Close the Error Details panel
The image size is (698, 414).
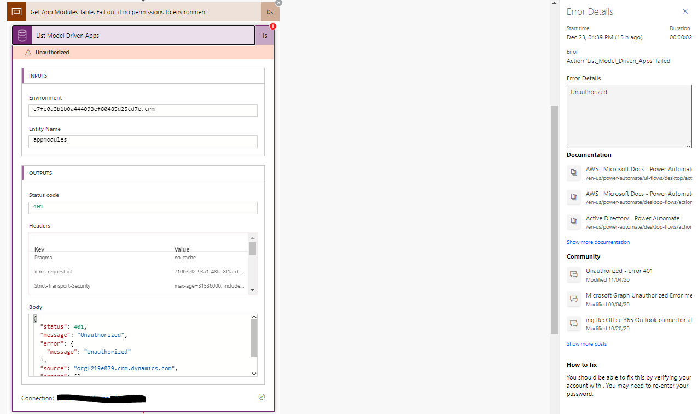point(685,11)
